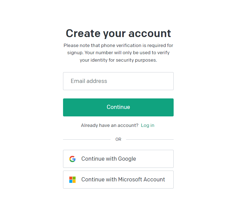Click the "OR" divider label
Screen dimensions: 240x214
[x=118, y=139]
